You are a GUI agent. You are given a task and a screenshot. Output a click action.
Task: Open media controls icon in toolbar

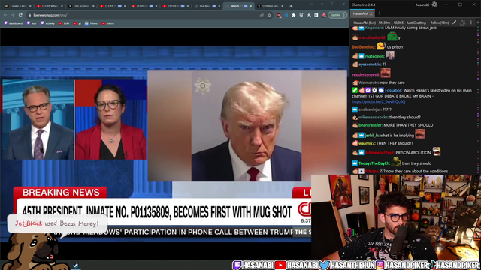tap(301, 15)
